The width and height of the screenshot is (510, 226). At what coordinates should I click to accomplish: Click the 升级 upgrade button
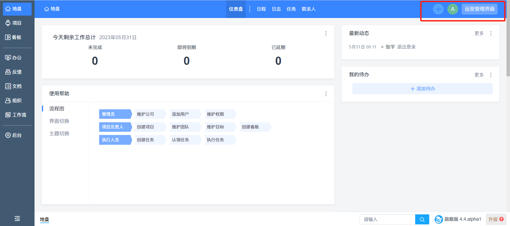[496, 219]
